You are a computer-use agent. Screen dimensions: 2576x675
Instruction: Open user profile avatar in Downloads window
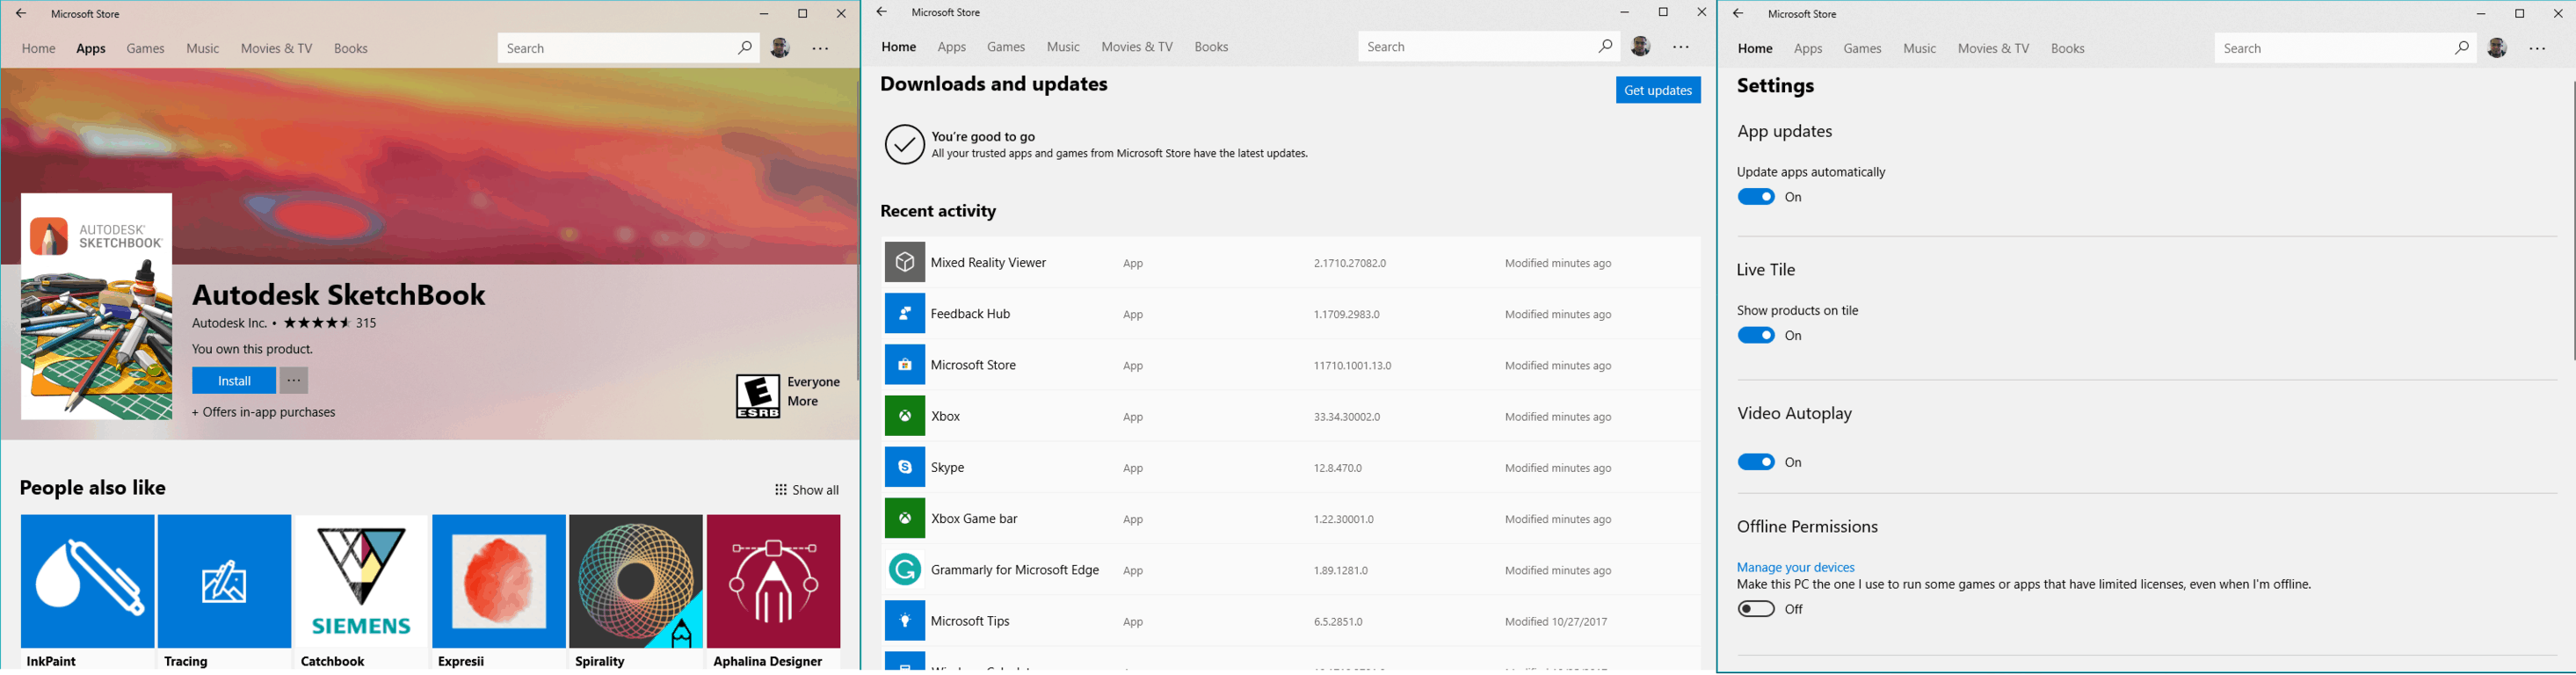pyautogui.click(x=1640, y=46)
